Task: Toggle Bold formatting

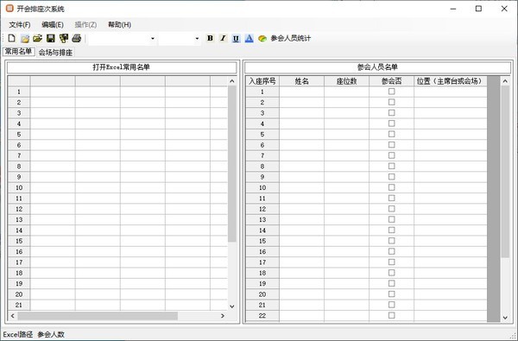Action: pyautogui.click(x=210, y=38)
